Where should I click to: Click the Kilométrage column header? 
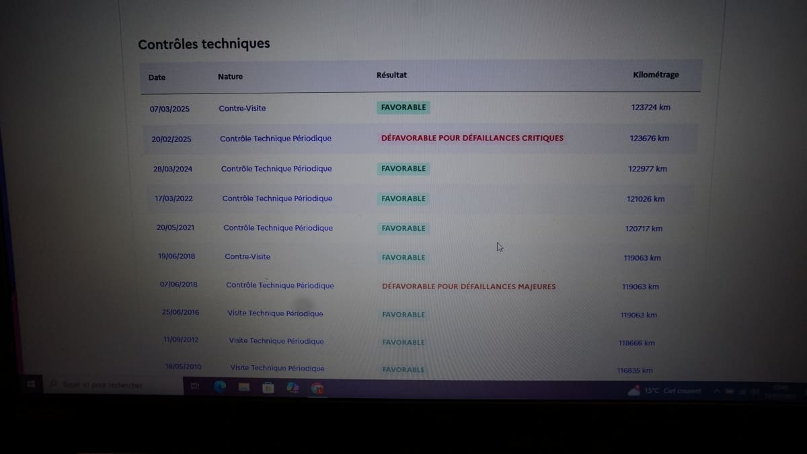[656, 75]
